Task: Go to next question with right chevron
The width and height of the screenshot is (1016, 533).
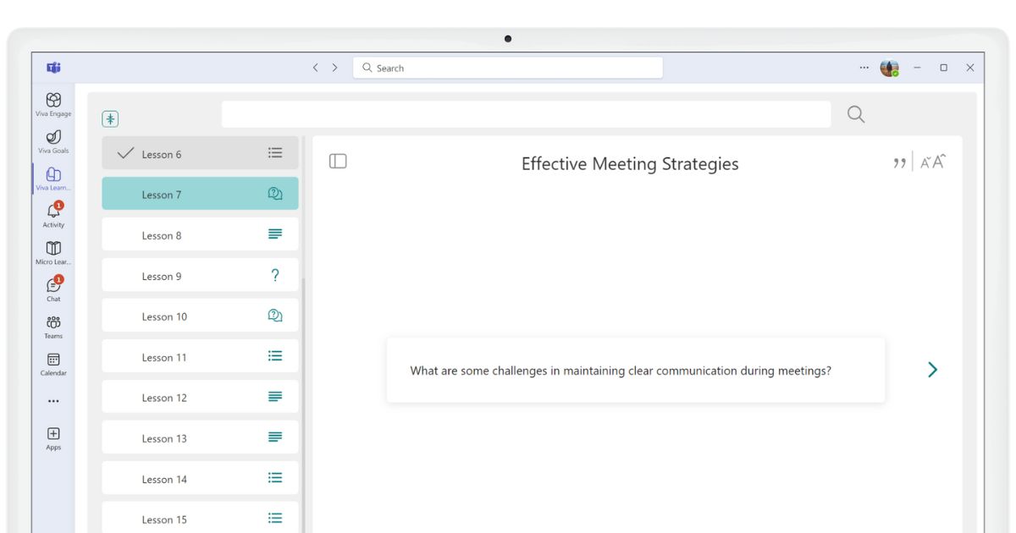Action: pos(932,370)
